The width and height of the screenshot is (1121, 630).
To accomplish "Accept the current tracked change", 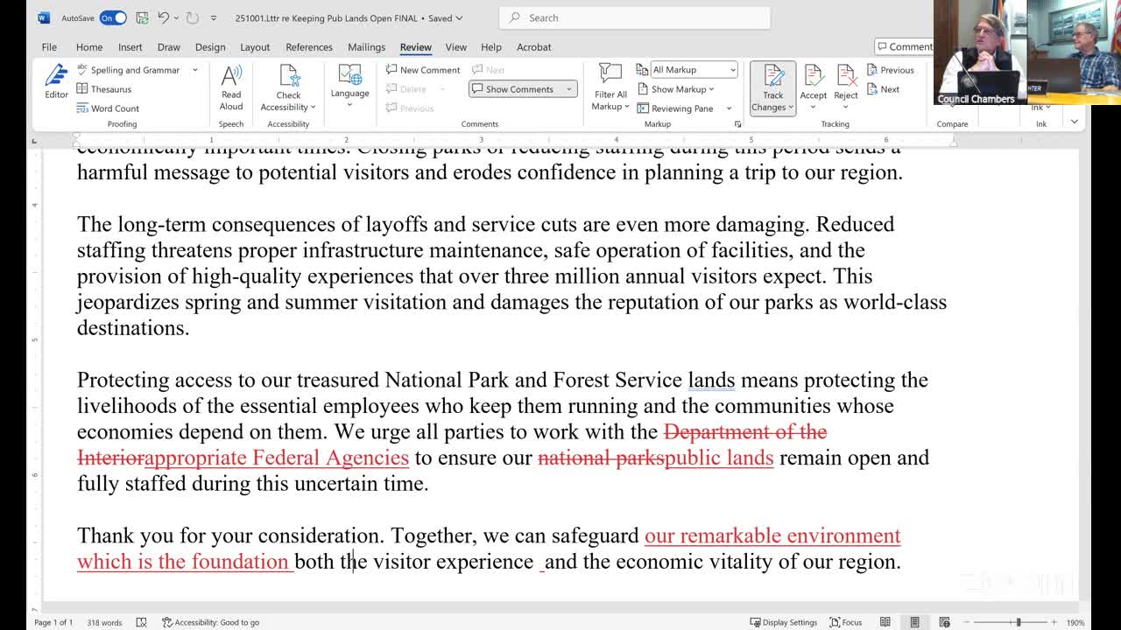I will pyautogui.click(x=813, y=85).
